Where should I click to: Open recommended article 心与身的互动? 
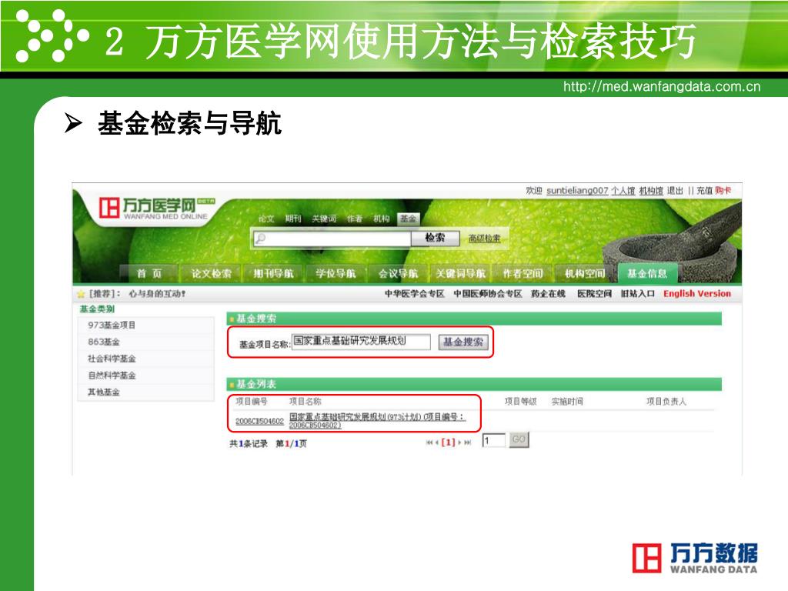[x=157, y=293]
